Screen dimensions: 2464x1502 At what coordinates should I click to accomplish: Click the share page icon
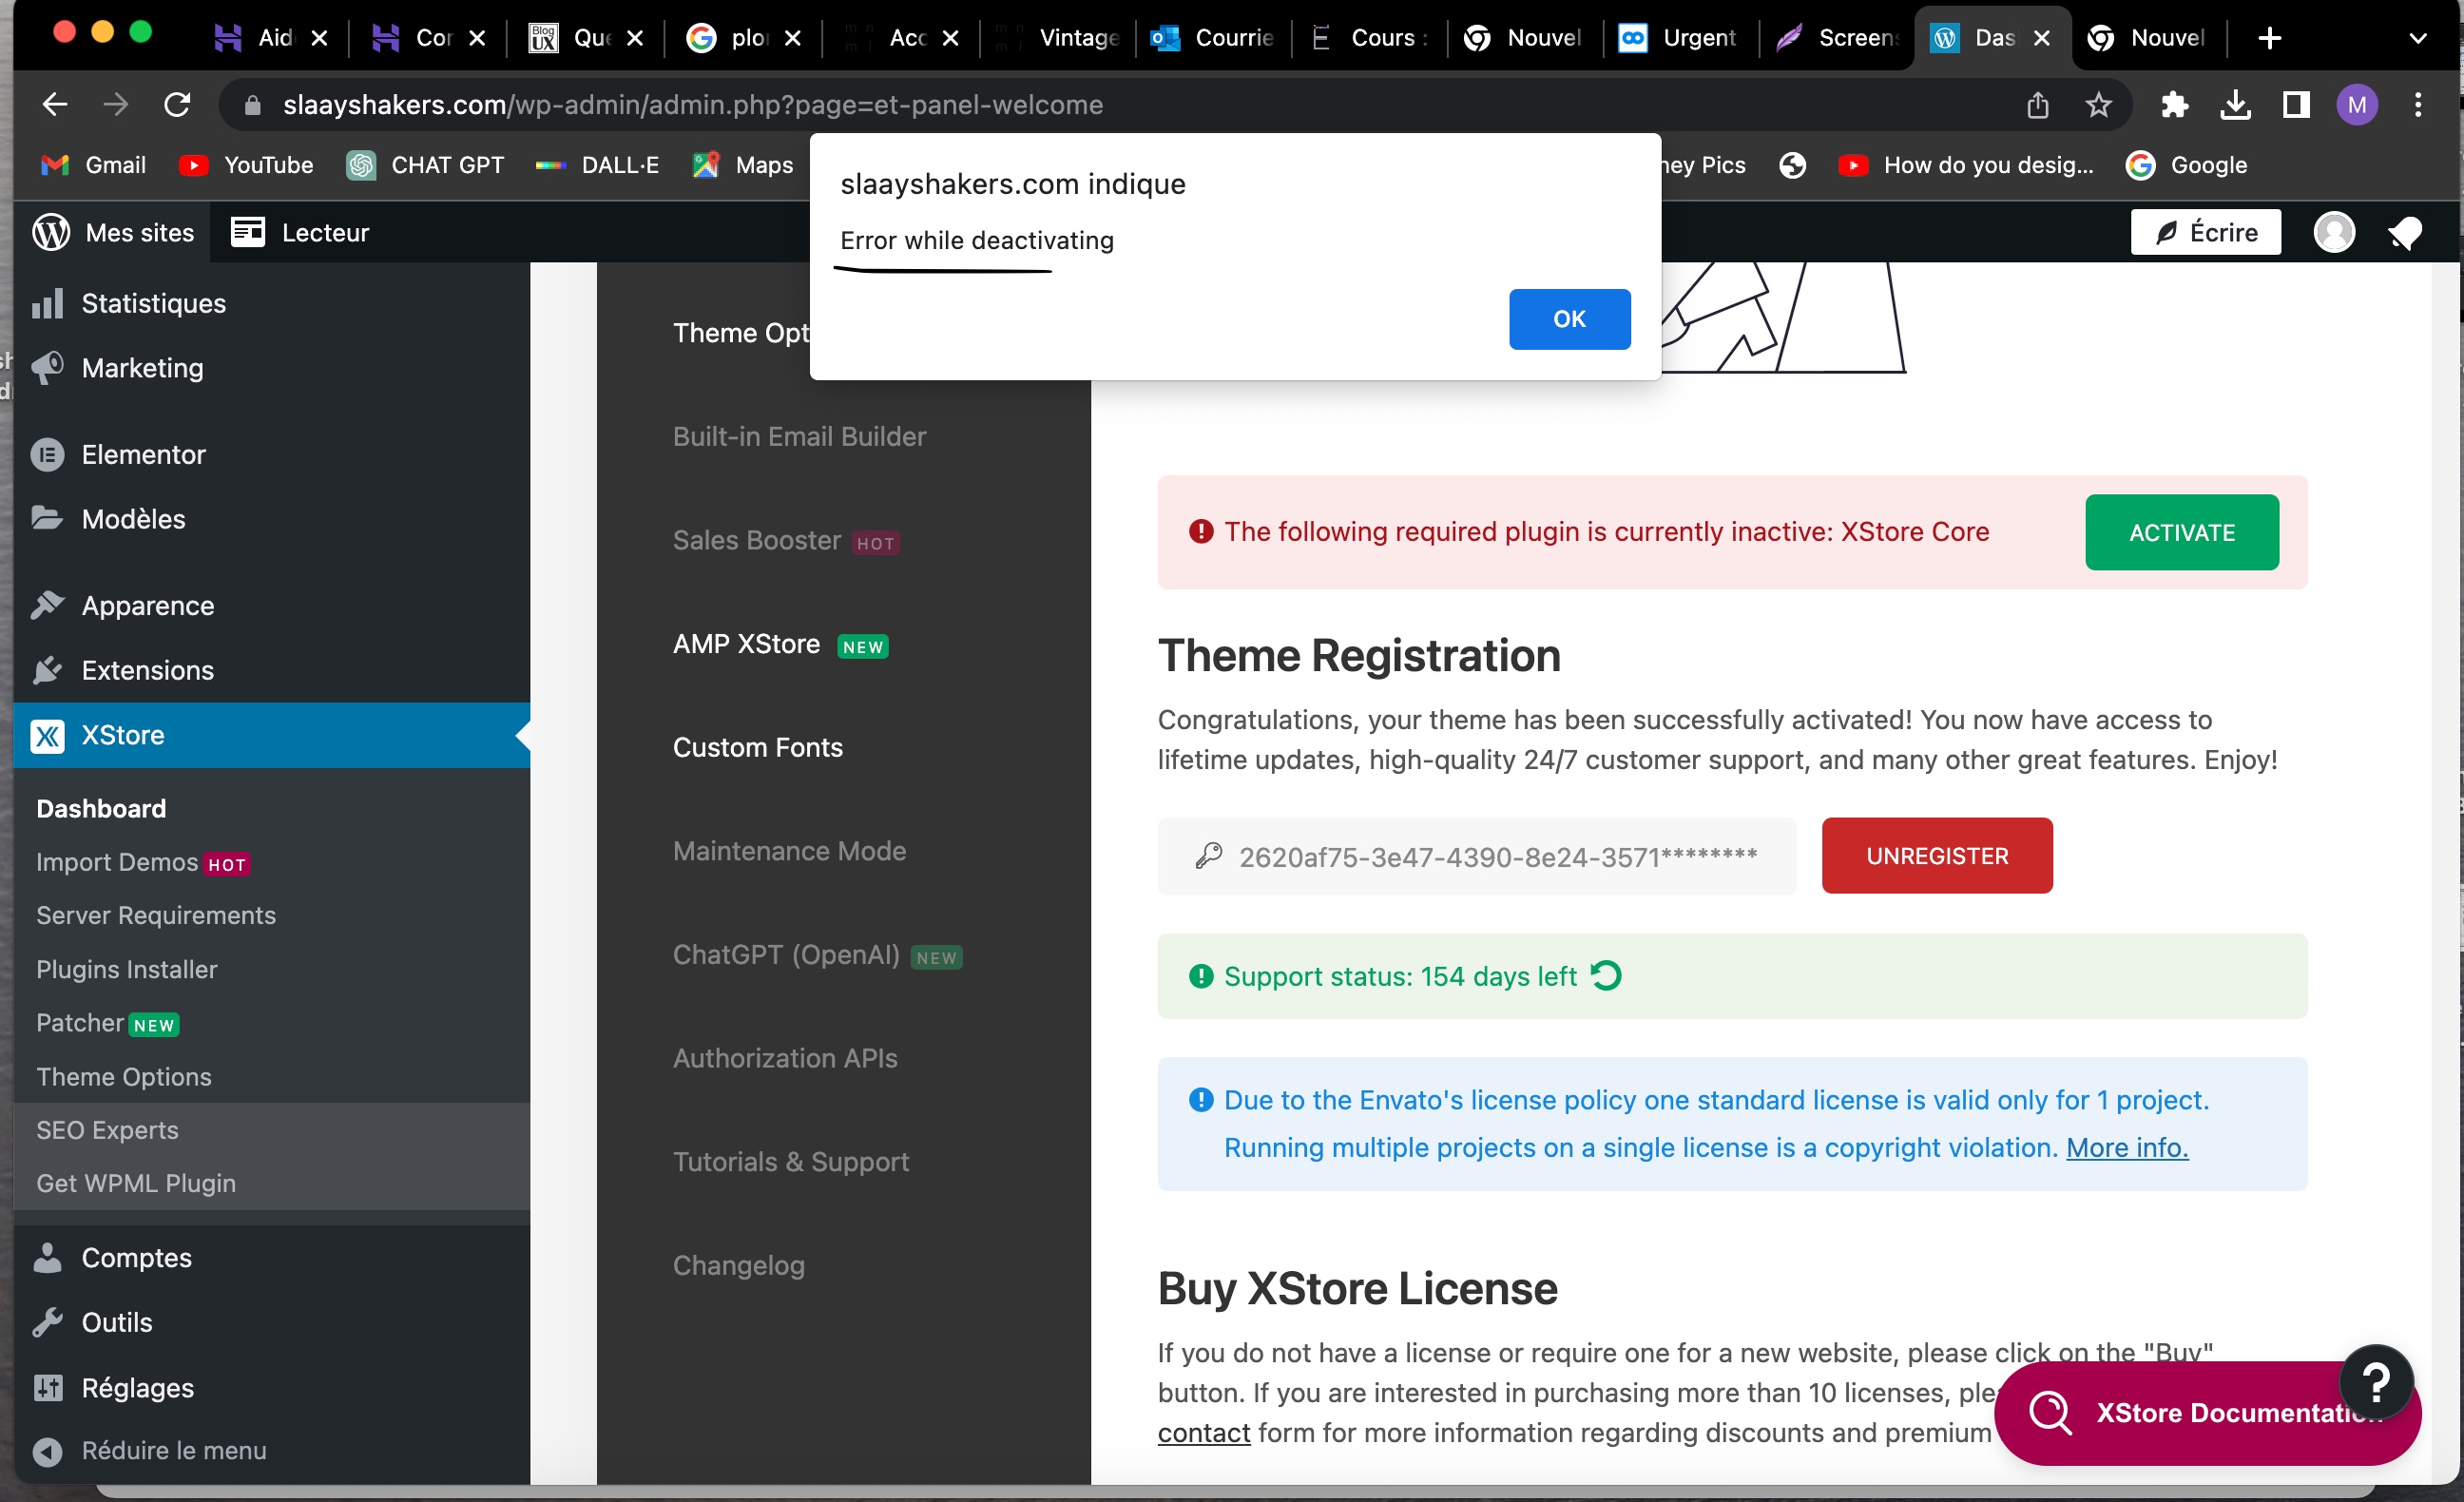click(x=2037, y=104)
